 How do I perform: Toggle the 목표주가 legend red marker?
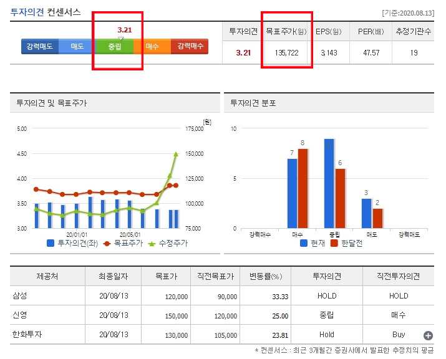pos(107,244)
